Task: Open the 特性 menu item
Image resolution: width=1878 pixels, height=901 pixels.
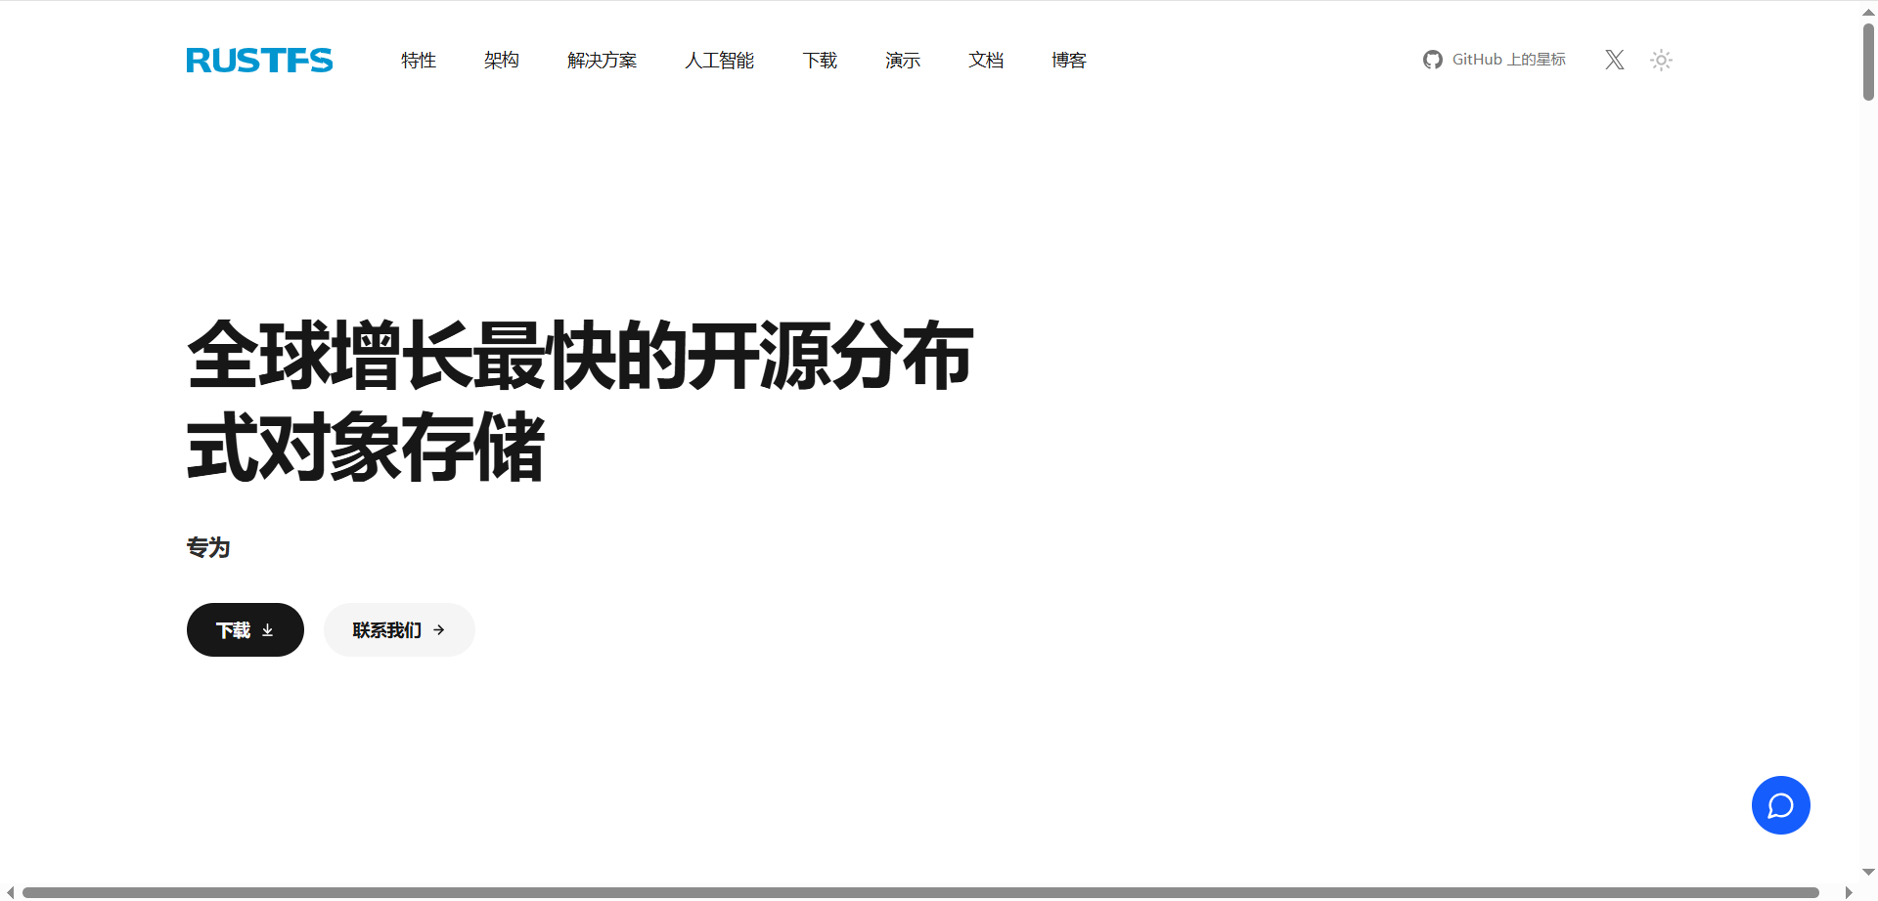Action: [x=419, y=61]
